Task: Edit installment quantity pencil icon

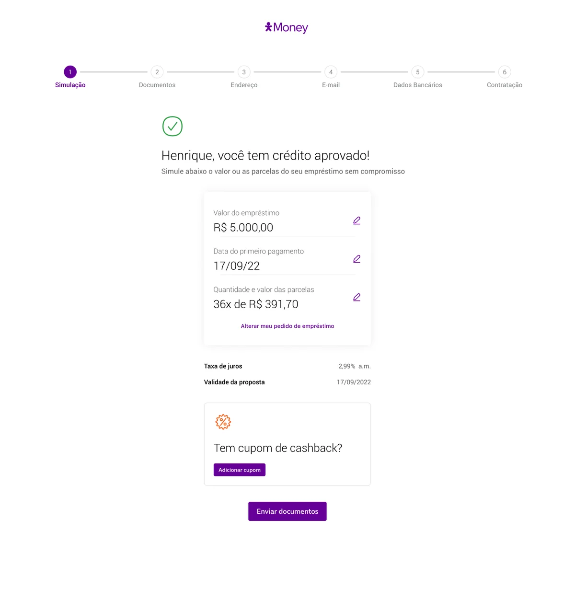Action: [356, 297]
